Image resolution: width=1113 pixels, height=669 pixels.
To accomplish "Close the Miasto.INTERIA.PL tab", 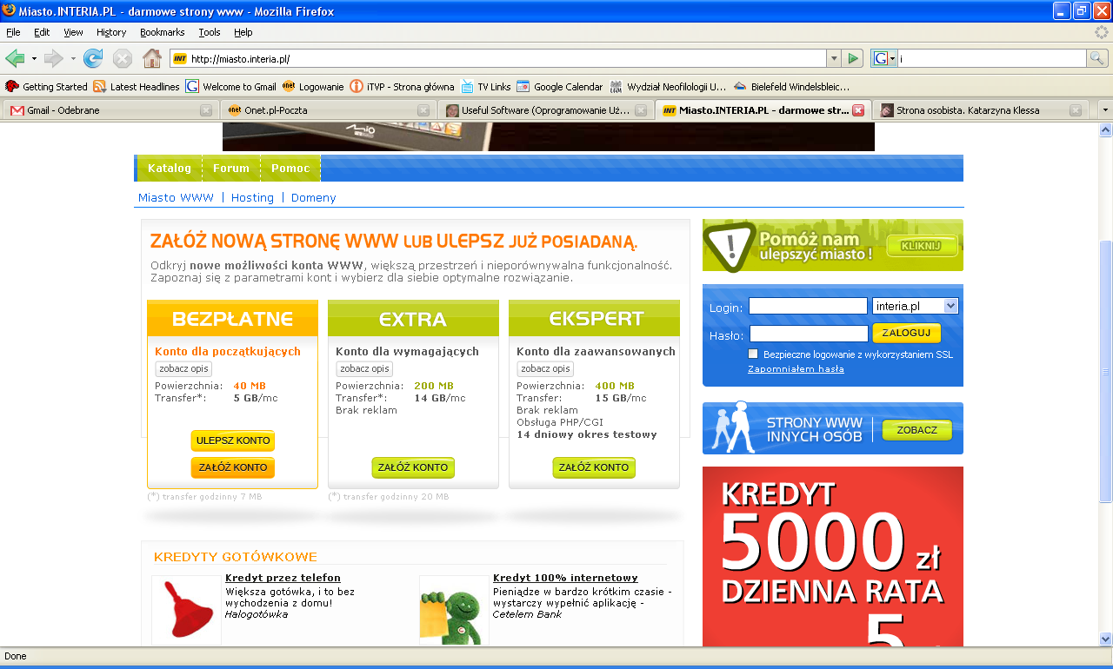I will coord(858,110).
